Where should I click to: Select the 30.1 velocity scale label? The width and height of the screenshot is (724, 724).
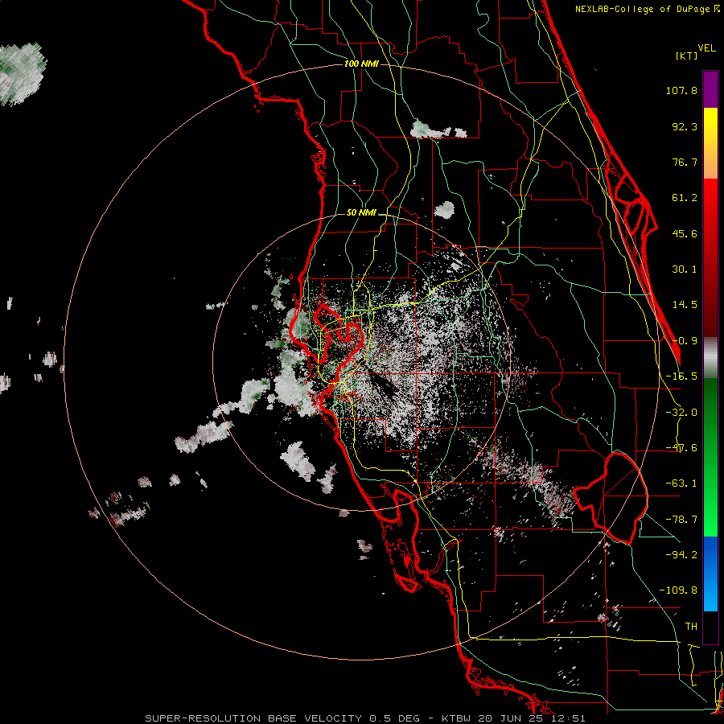685,269
